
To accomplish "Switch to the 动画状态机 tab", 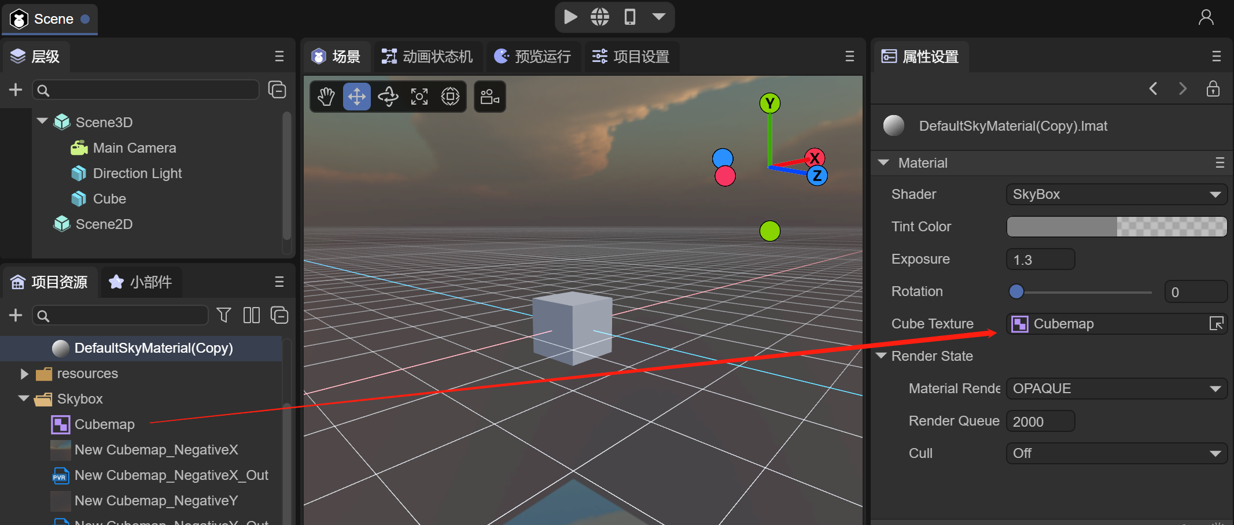I will pyautogui.click(x=428, y=57).
